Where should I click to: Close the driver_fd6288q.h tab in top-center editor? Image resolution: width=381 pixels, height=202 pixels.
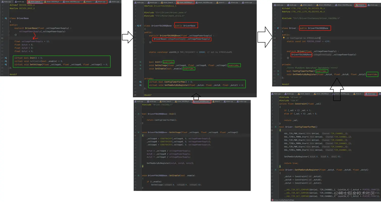[193, 3]
